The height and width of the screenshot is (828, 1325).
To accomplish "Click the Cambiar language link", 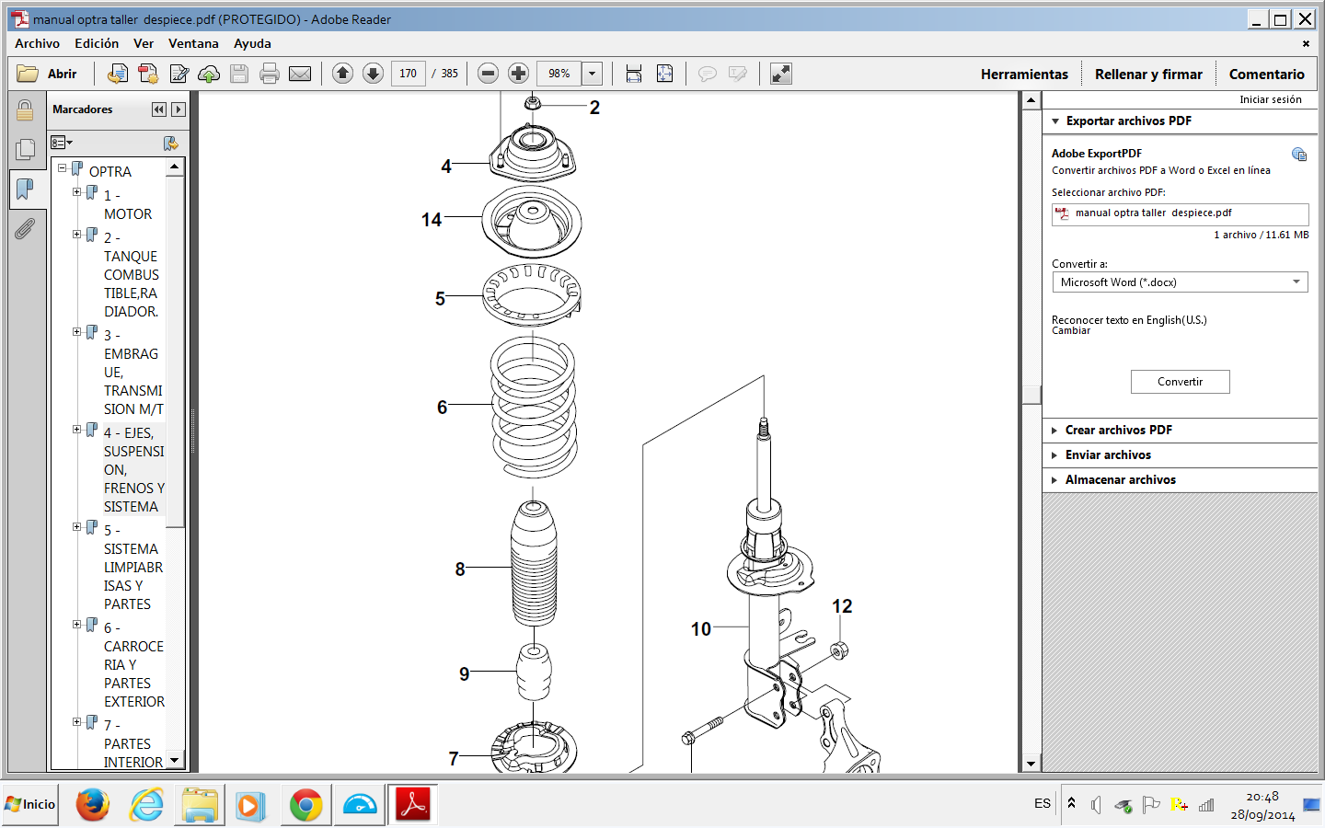I will tap(1071, 331).
